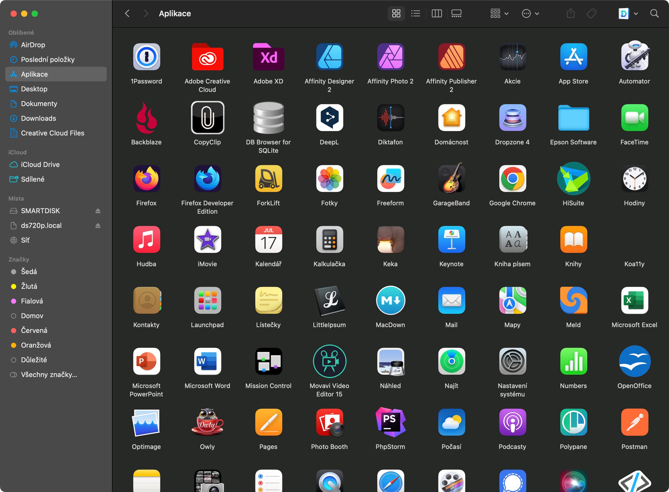The height and width of the screenshot is (492, 669).
Task: Open the group-by options dropdown
Action: pyautogui.click(x=500, y=13)
